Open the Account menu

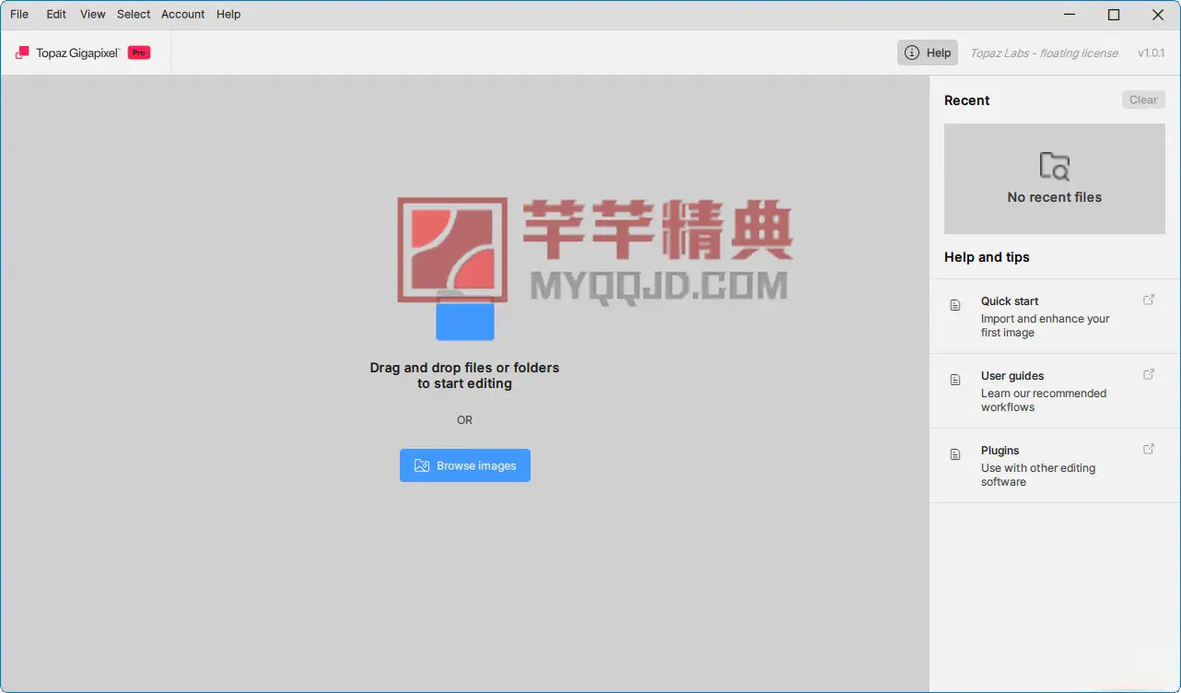[x=182, y=15]
